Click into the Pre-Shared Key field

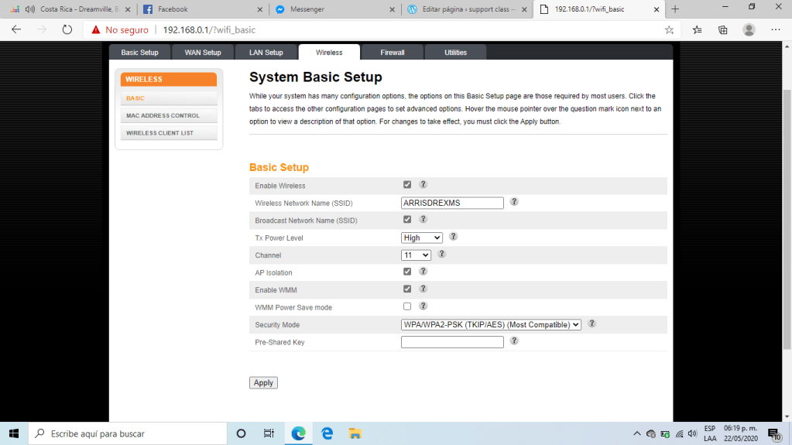point(452,342)
